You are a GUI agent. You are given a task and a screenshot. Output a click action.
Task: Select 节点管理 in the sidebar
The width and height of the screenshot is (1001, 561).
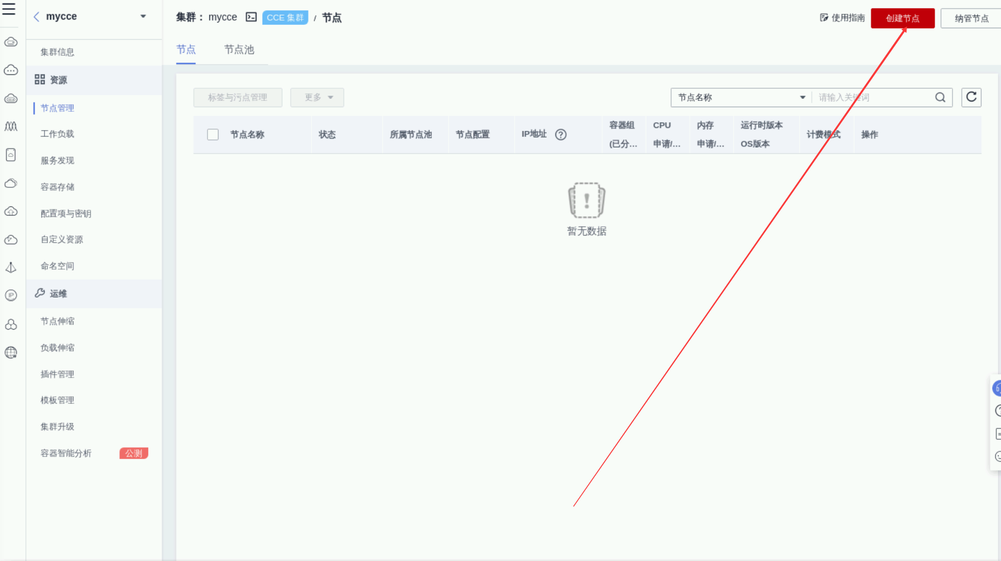coord(58,108)
